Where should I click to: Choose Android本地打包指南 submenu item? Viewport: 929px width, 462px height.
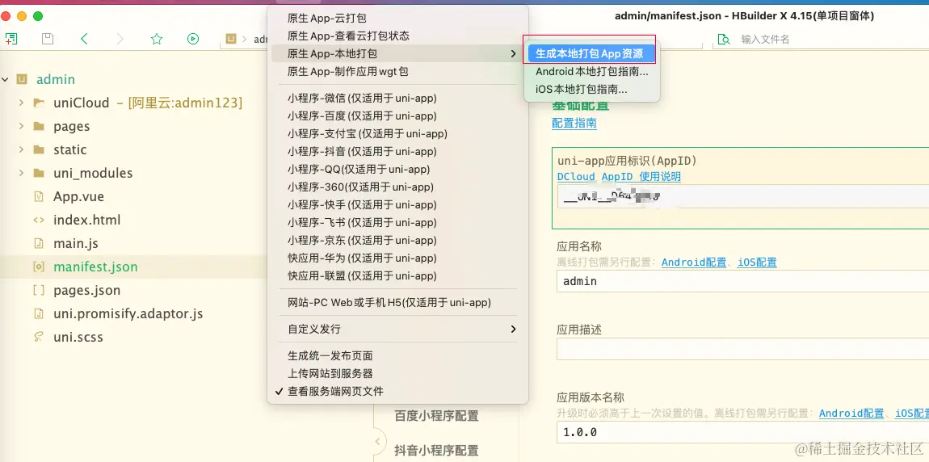[591, 72]
